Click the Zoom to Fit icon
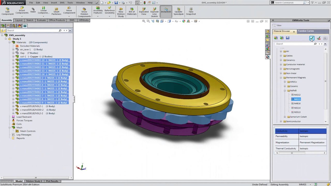Viewport: 331px width, 186px height. pos(144,21)
